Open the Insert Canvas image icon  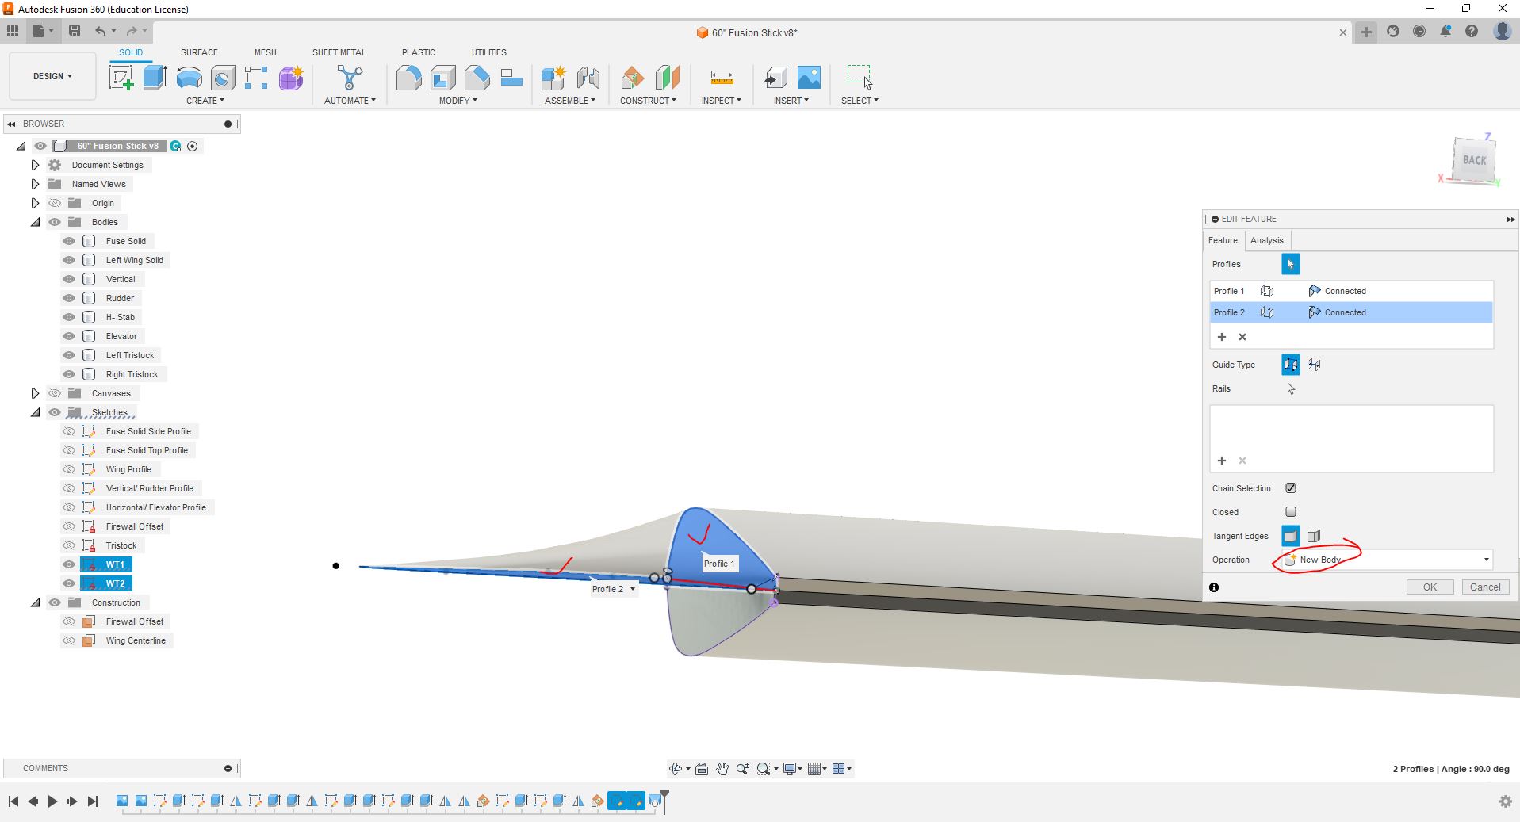(809, 78)
